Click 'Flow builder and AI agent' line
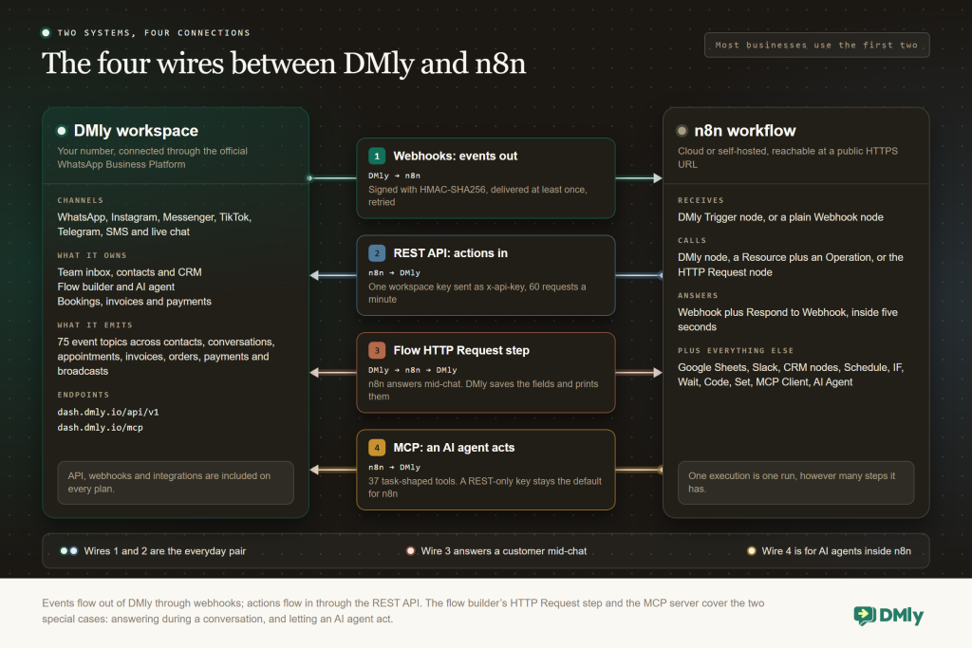Viewport: 972px width, 648px height. 116,287
